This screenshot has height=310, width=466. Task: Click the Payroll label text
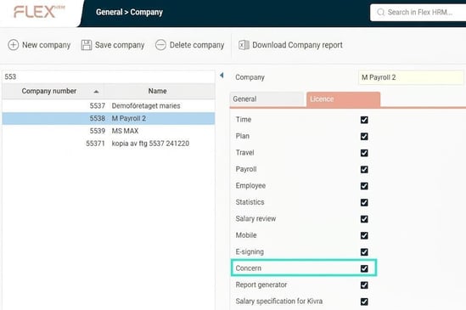[246, 169]
